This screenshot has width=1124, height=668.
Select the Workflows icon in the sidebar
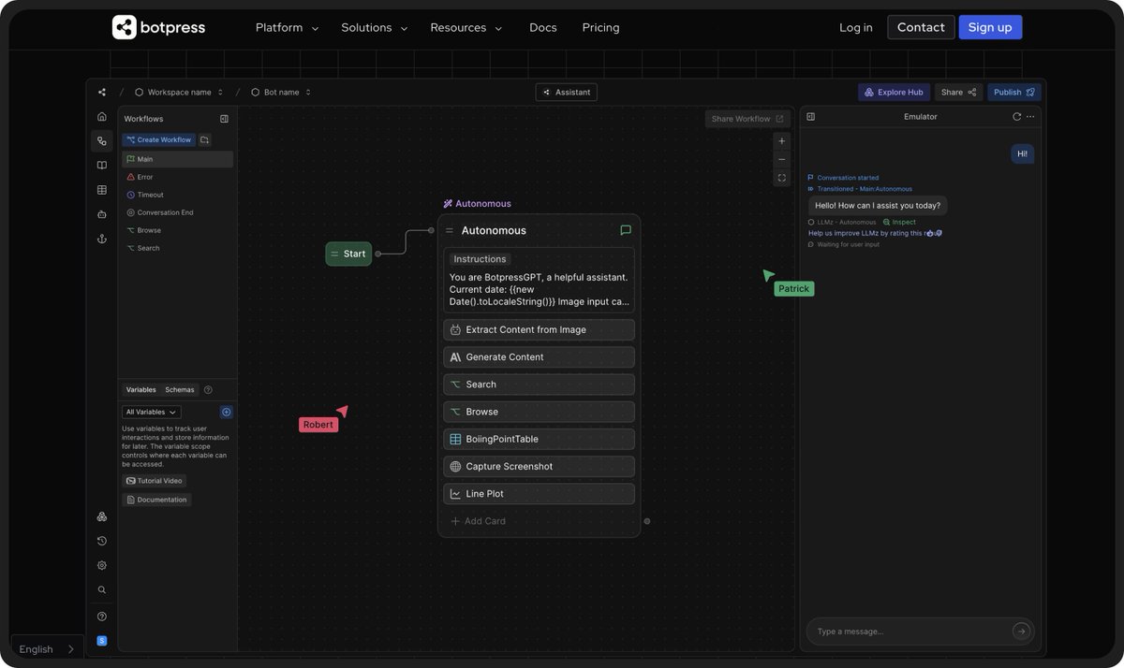(x=101, y=140)
